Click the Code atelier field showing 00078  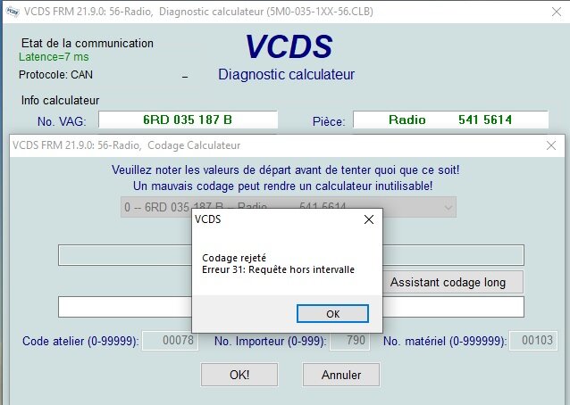click(x=170, y=341)
